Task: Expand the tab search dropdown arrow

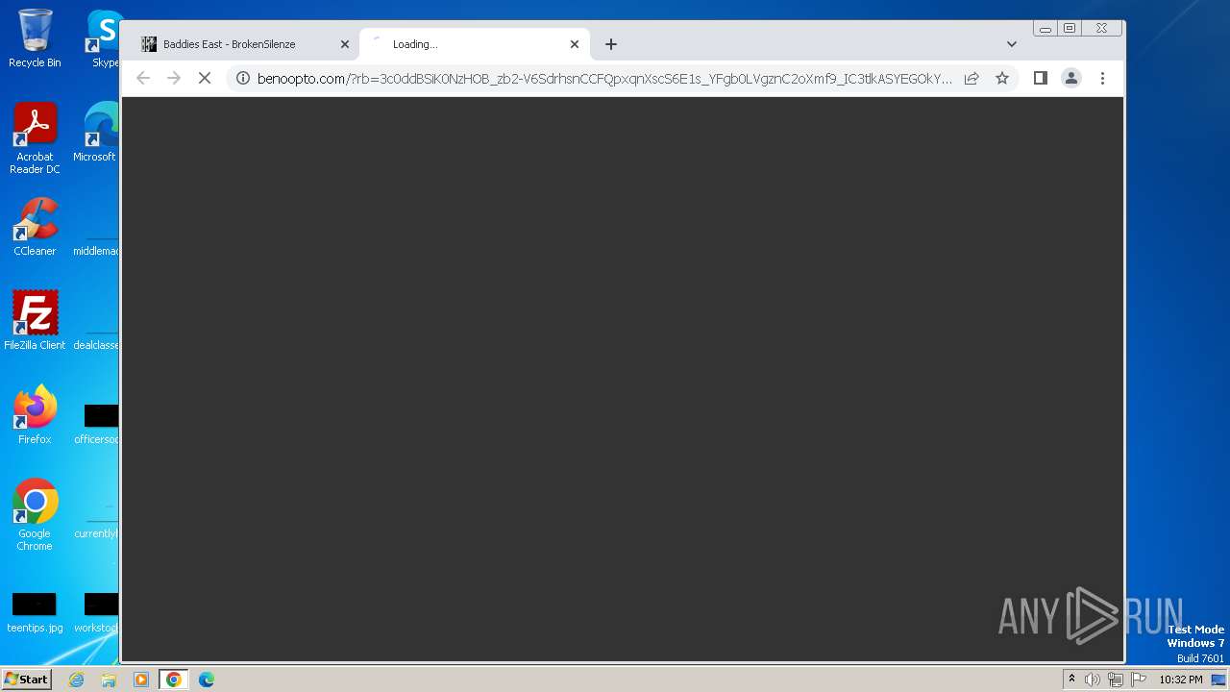Action: (x=1012, y=44)
